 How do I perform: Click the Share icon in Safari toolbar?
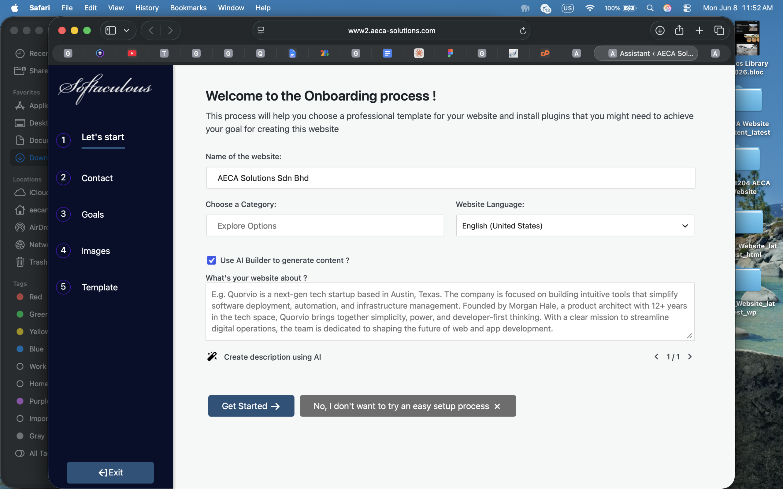pyautogui.click(x=679, y=30)
